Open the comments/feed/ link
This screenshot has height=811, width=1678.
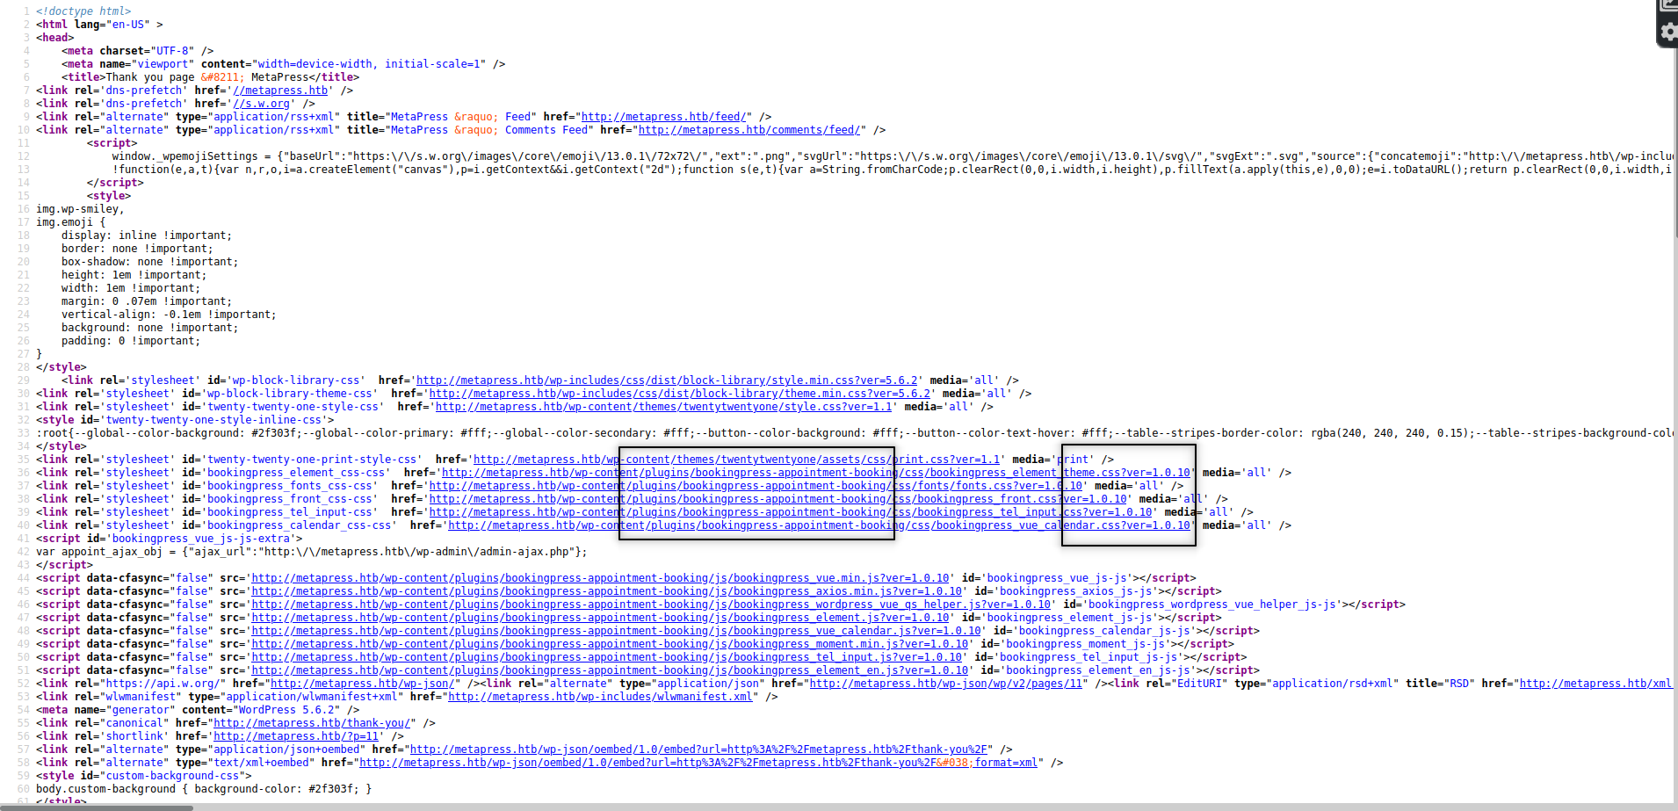coord(749,130)
